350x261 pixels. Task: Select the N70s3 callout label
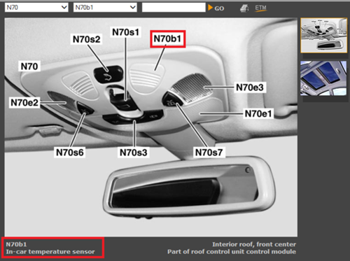click(134, 153)
